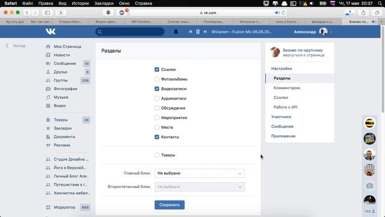Click вернуться к странице link

tap(303, 55)
